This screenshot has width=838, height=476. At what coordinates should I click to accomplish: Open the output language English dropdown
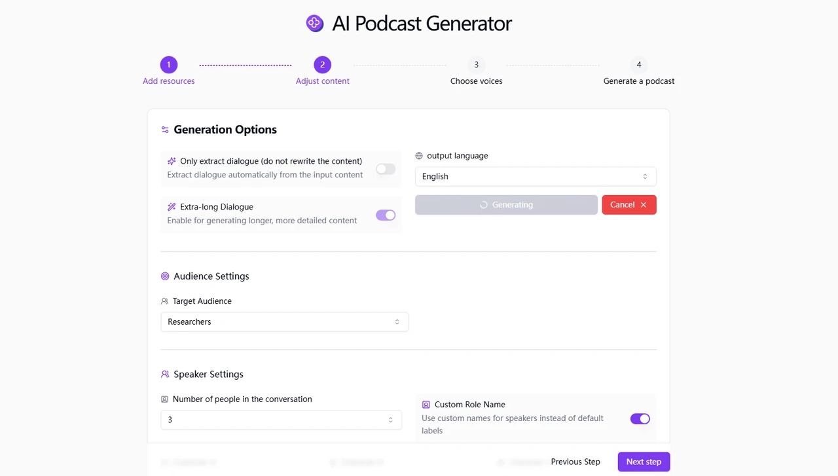(536, 176)
